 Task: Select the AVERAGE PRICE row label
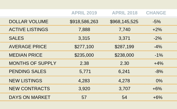(x=28, y=47)
